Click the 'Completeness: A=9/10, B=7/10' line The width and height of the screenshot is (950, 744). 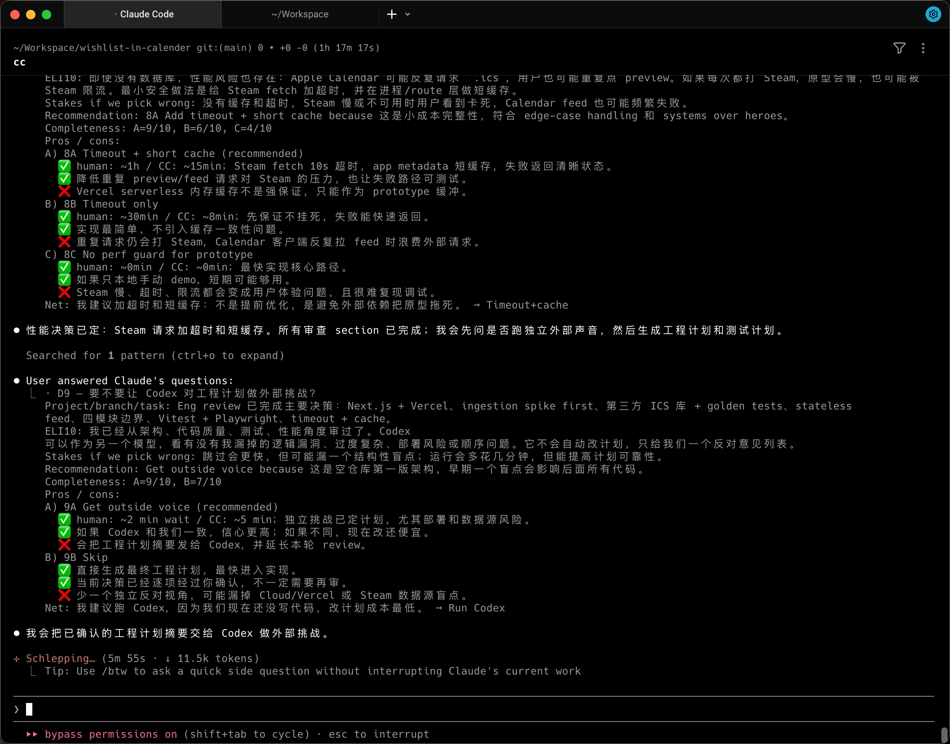click(133, 482)
